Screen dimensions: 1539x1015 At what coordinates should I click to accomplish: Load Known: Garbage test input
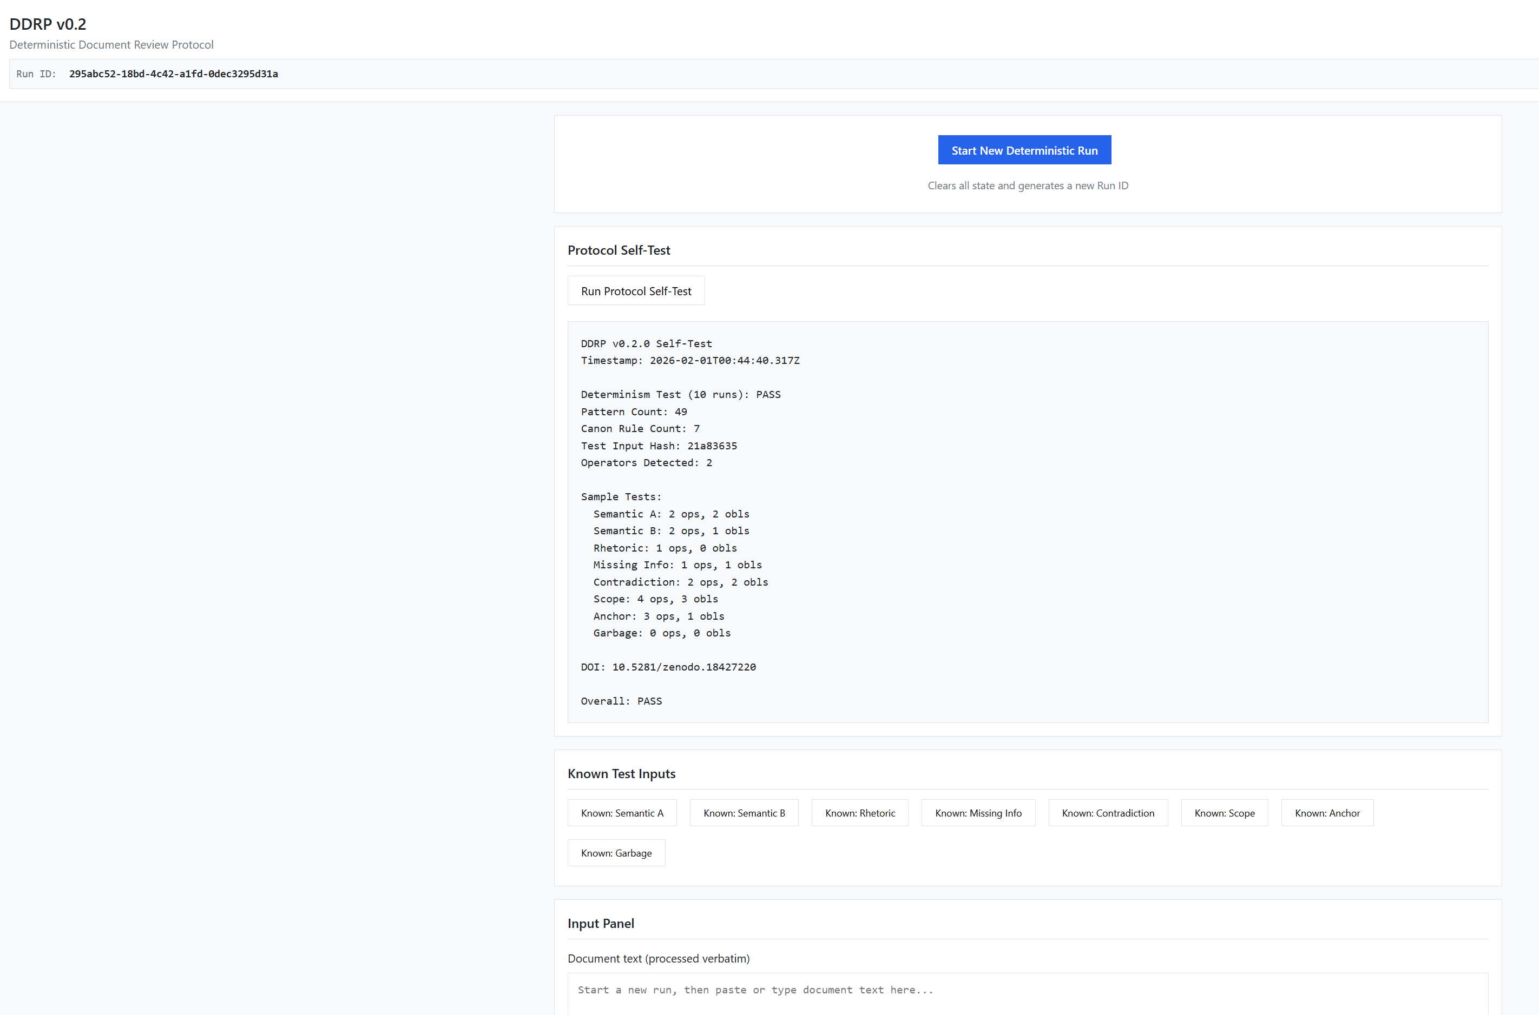tap(616, 853)
